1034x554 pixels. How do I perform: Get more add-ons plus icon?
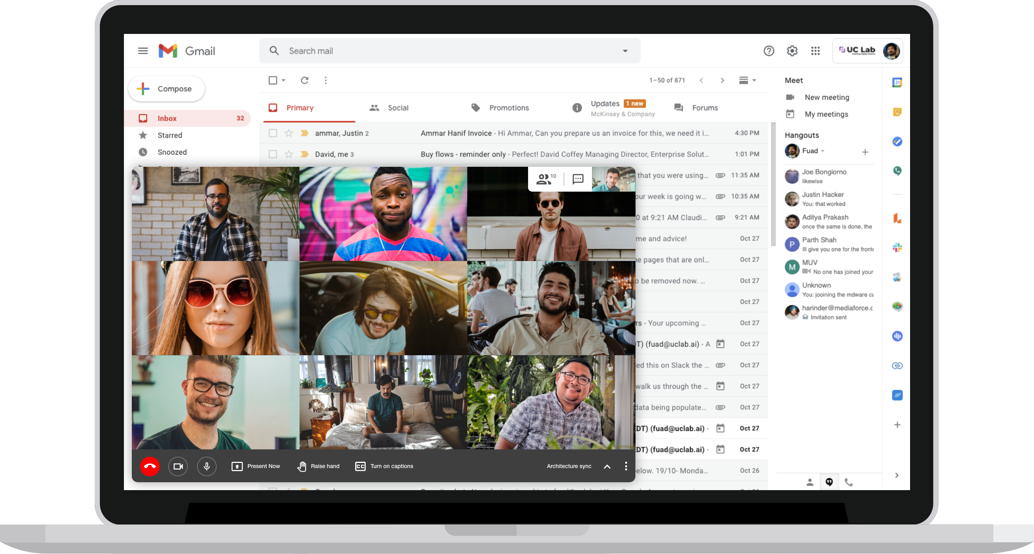[897, 424]
